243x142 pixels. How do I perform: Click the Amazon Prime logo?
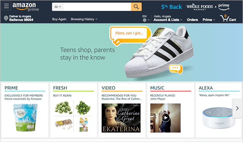tap(26, 7)
